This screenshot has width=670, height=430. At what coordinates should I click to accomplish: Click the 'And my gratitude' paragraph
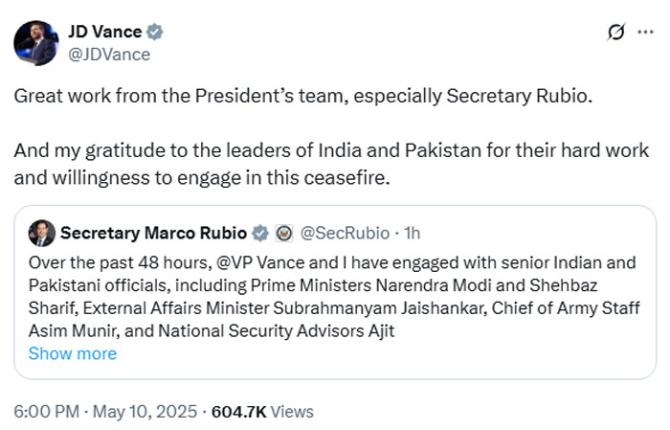[331, 163]
